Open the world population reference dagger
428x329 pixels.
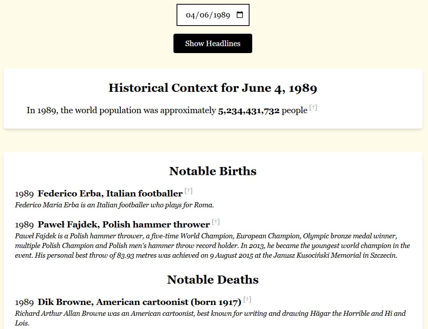[x=313, y=108]
